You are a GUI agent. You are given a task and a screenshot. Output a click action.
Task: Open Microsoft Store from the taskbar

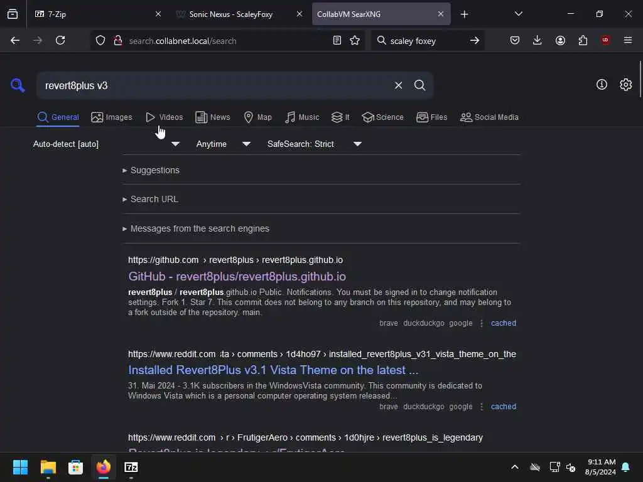click(x=75, y=467)
